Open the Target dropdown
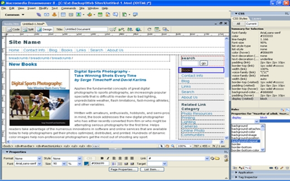The image size is (290, 181). click(164, 164)
